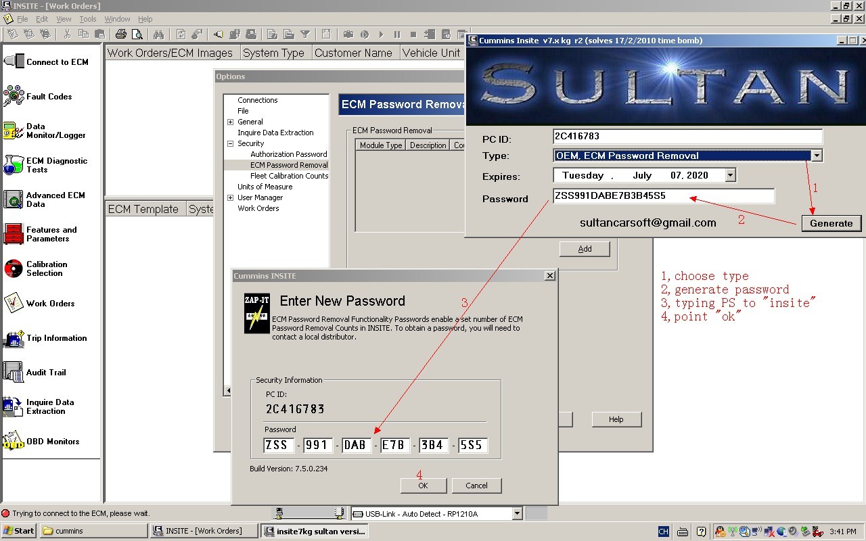Expand the General tree node
866x541 pixels.
pos(230,122)
